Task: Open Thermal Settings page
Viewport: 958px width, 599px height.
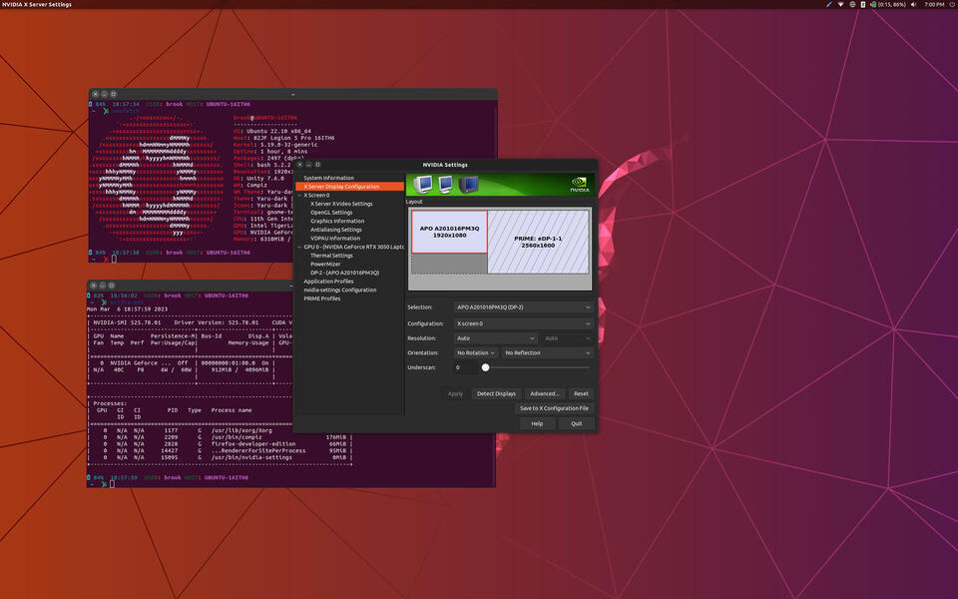Action: [x=331, y=256]
